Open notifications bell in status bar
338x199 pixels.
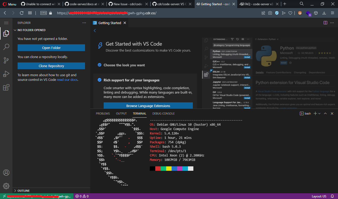coord(332,196)
